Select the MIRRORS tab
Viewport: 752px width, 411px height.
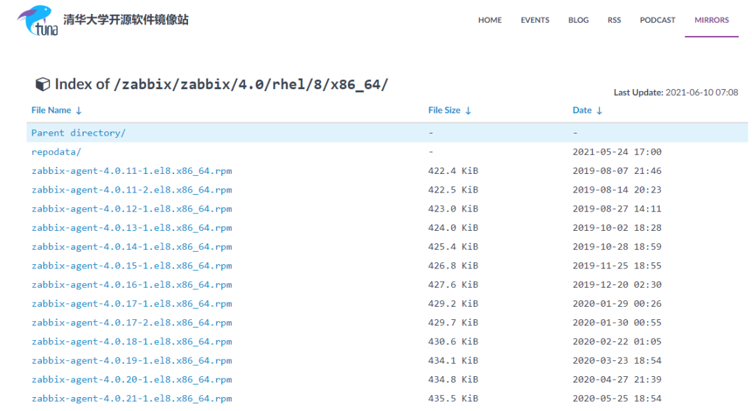pyautogui.click(x=712, y=20)
